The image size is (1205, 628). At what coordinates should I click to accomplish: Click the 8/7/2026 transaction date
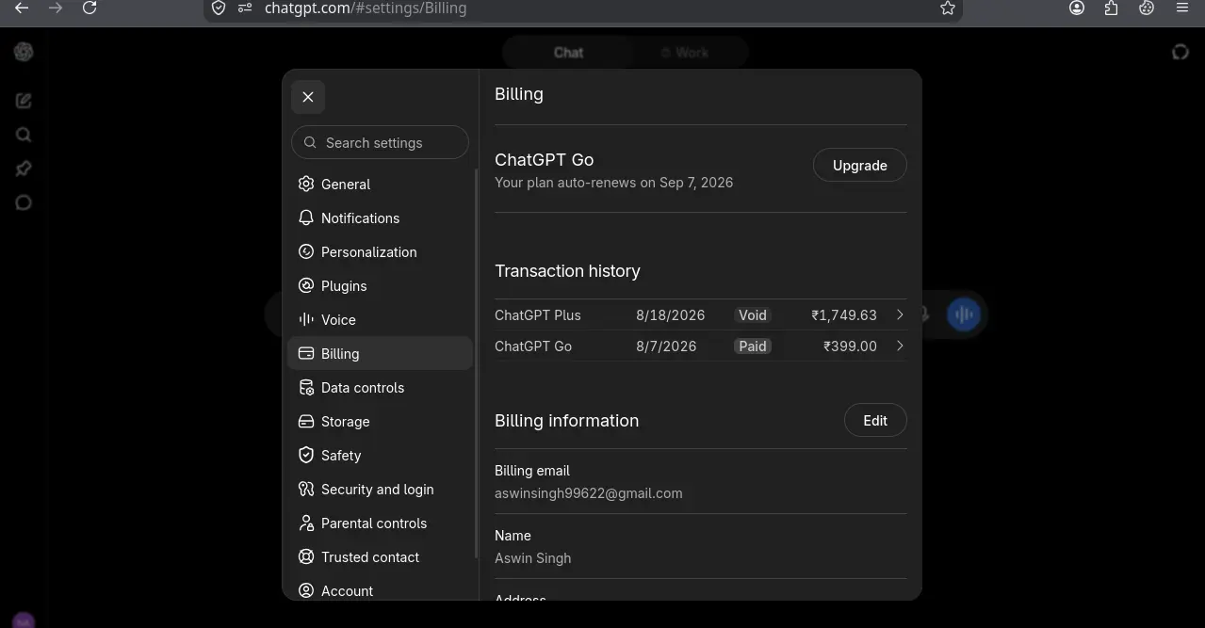coord(666,346)
